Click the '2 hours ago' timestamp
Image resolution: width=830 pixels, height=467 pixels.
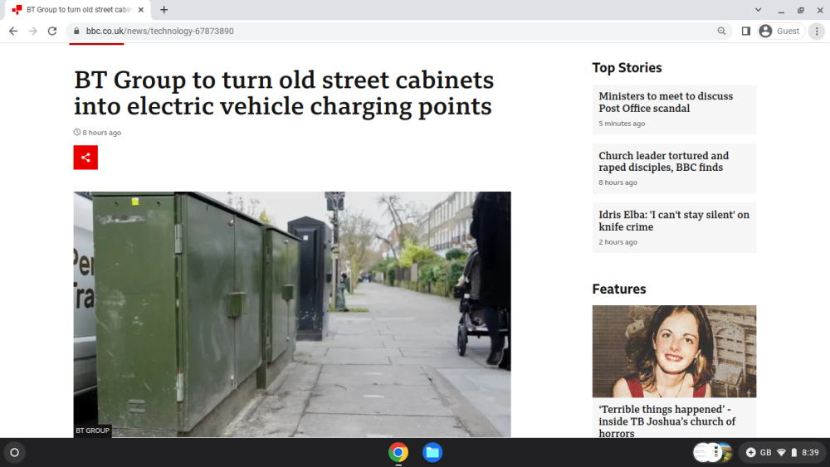click(618, 242)
